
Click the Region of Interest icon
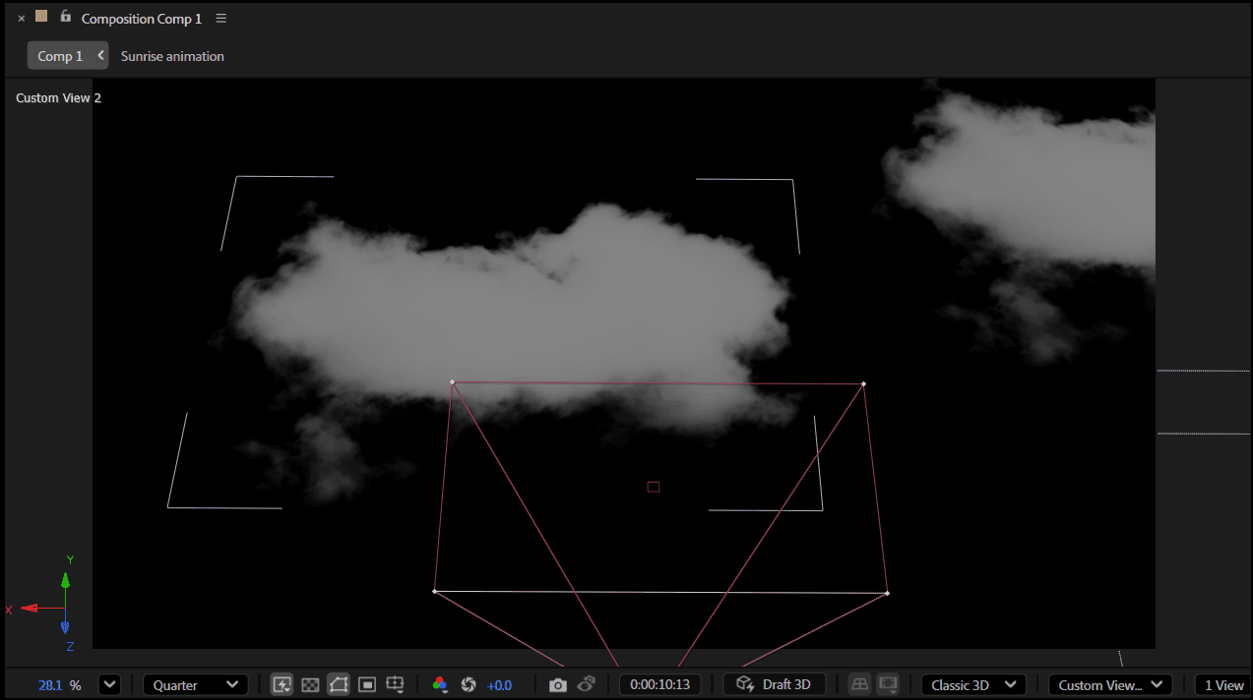click(x=367, y=684)
